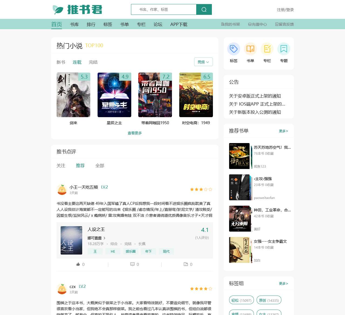Screen dimensions: 345x315
Task: Click the 查看更多 link
Action: pyautogui.click(x=134, y=133)
